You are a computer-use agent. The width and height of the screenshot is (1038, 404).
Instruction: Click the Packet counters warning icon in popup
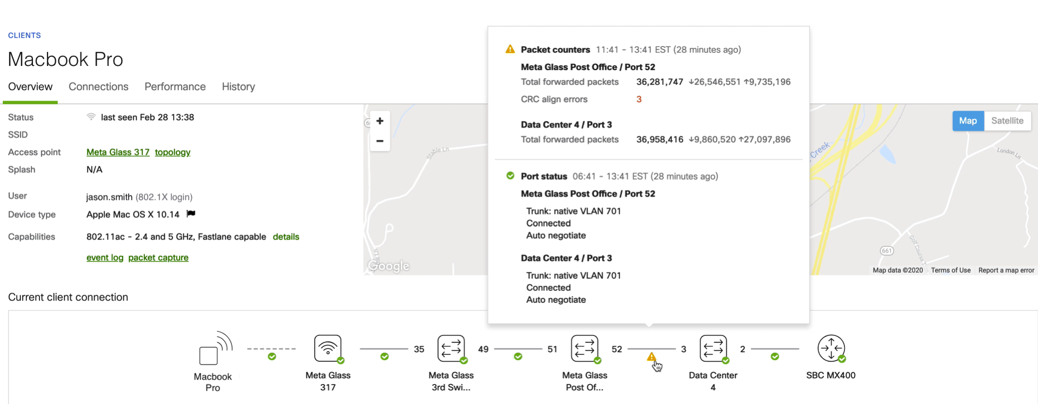tap(510, 49)
